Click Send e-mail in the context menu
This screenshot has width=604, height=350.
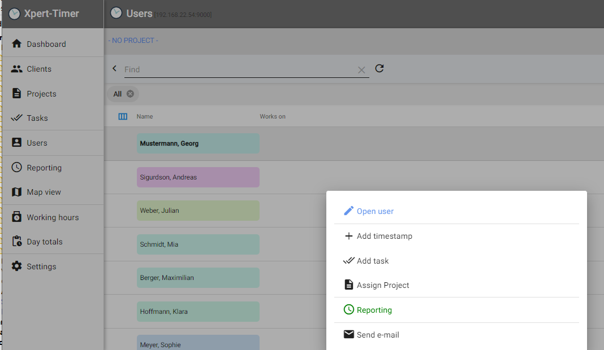(377, 335)
